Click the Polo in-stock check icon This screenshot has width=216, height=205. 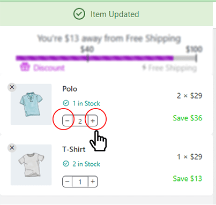coord(66,103)
